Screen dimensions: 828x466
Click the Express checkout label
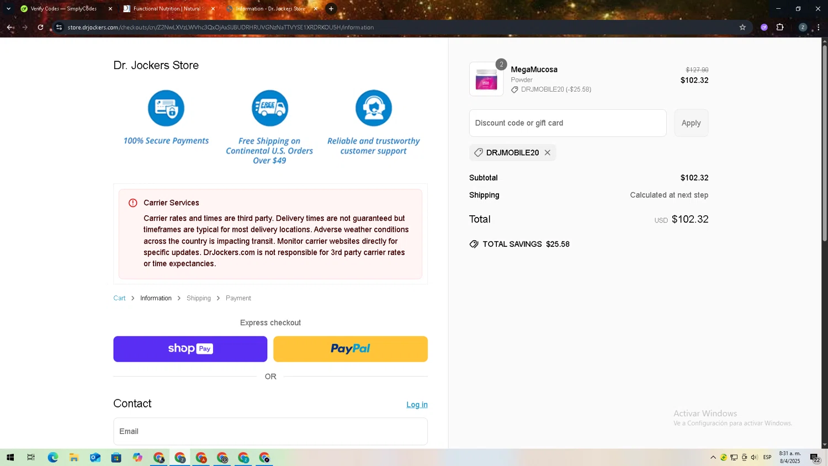pos(270,322)
